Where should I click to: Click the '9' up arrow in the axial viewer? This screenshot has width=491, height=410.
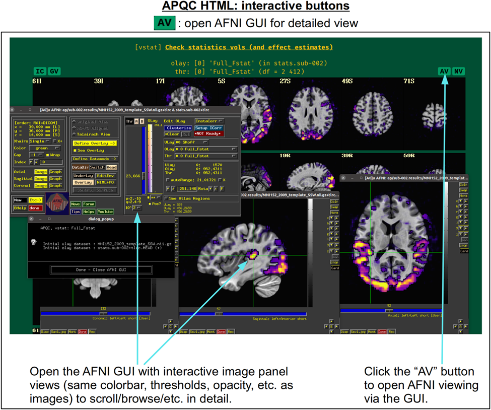(466, 228)
